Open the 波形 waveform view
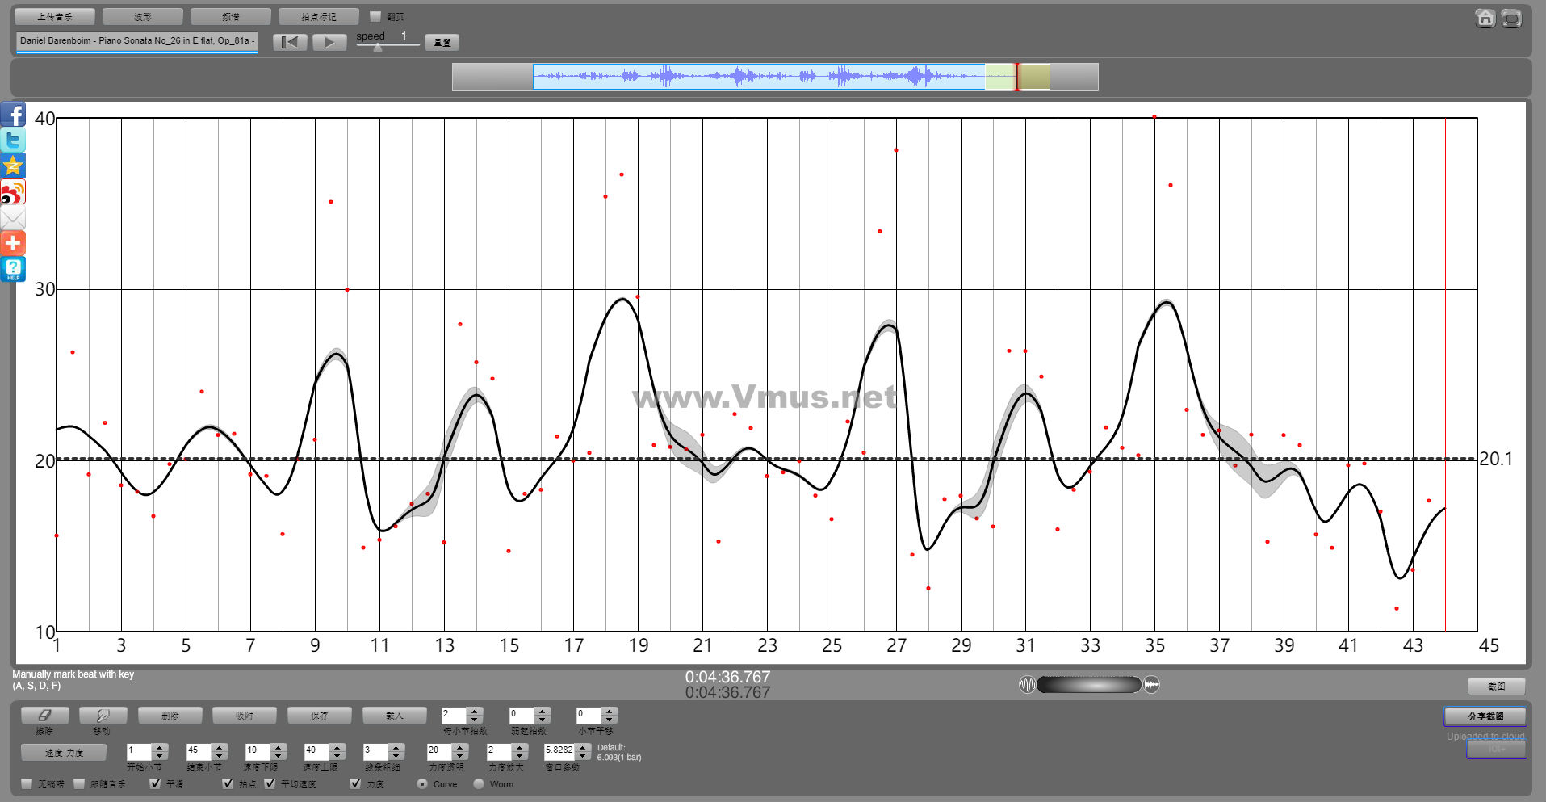 pyautogui.click(x=143, y=17)
